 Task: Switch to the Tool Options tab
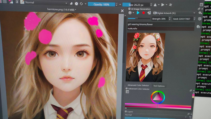click(x=159, y=86)
